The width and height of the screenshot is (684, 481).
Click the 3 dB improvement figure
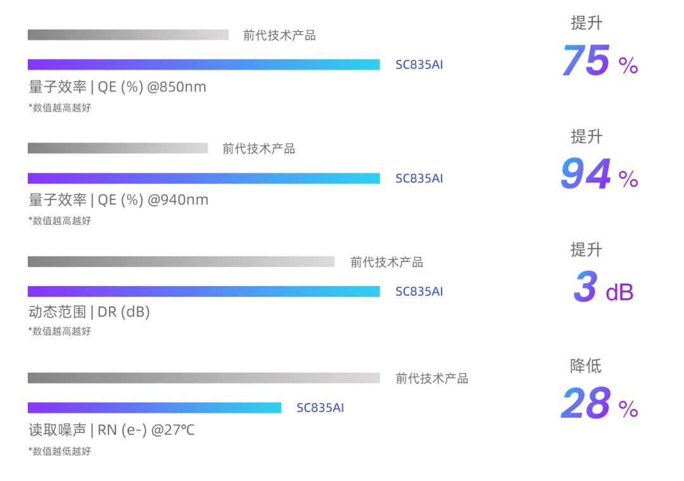602,288
